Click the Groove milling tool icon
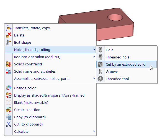162x140 pixels. [x=100, y=72]
